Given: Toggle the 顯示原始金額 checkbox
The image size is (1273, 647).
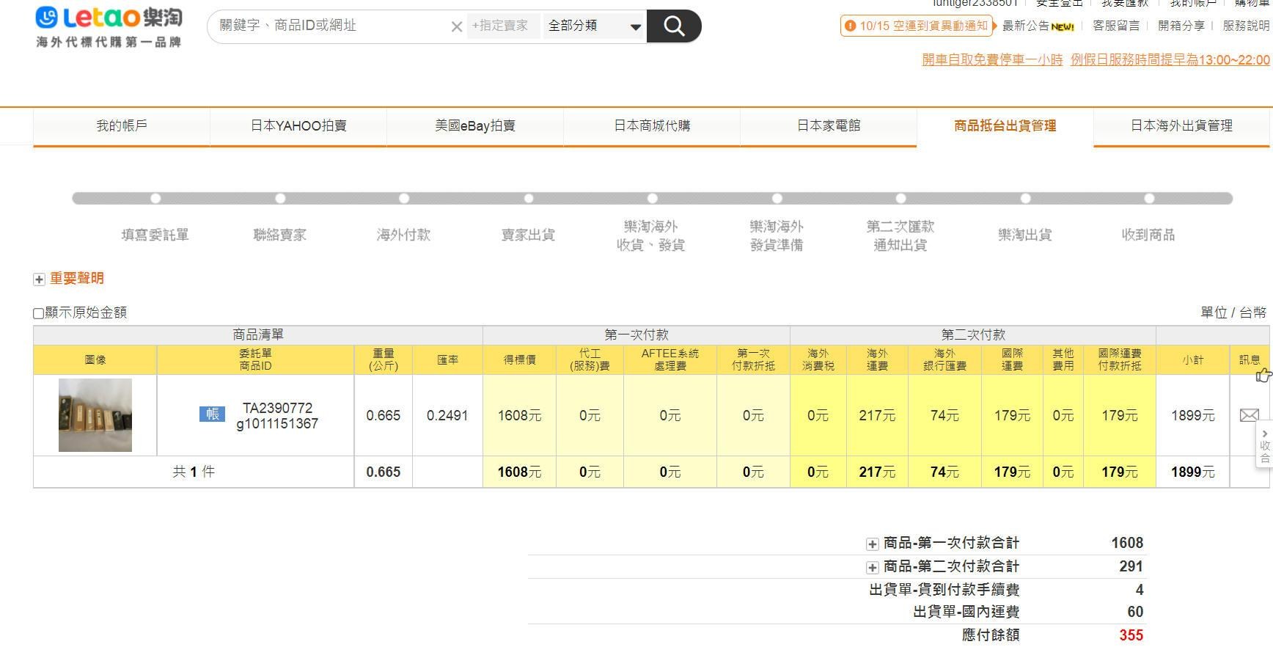Looking at the screenshot, I should 39,313.
